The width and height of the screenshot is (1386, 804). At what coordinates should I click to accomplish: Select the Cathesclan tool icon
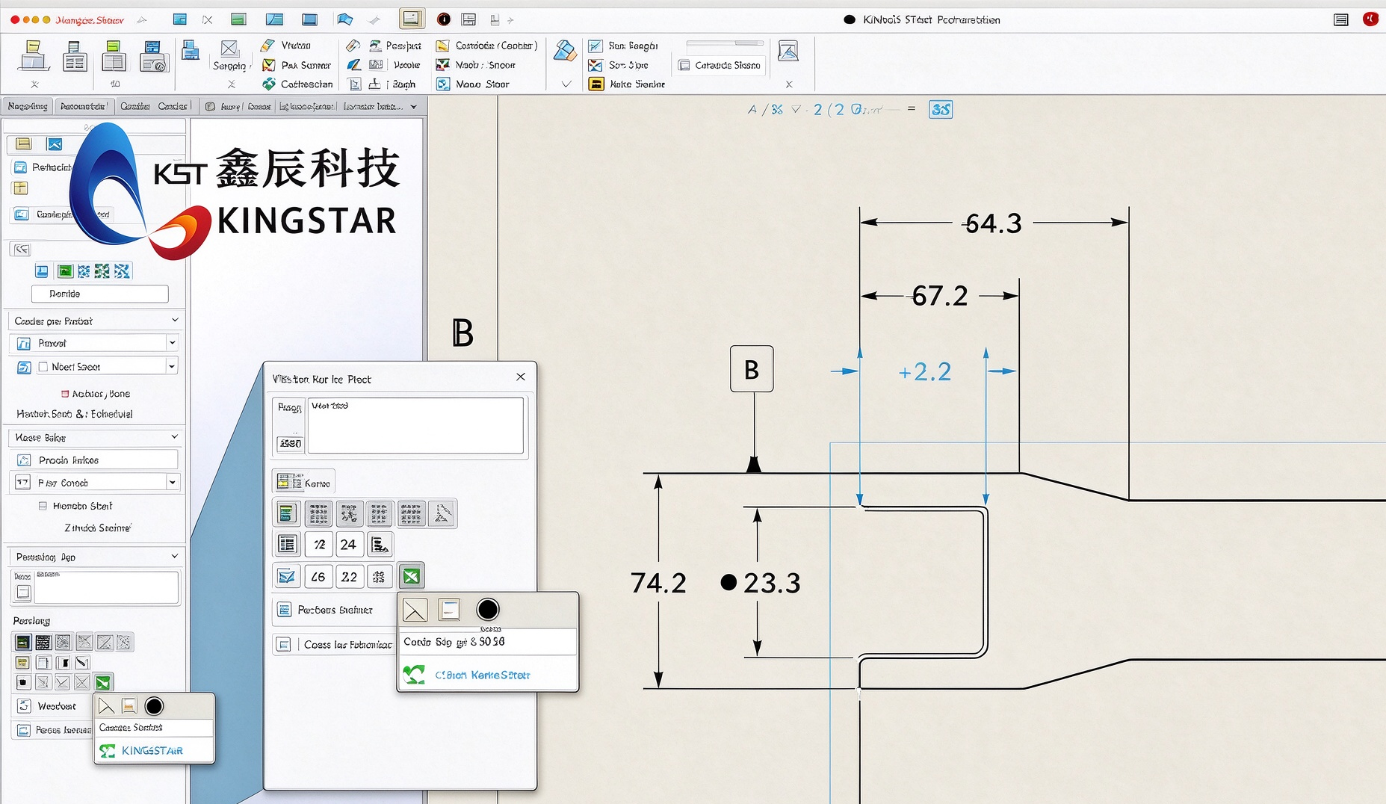pos(268,84)
